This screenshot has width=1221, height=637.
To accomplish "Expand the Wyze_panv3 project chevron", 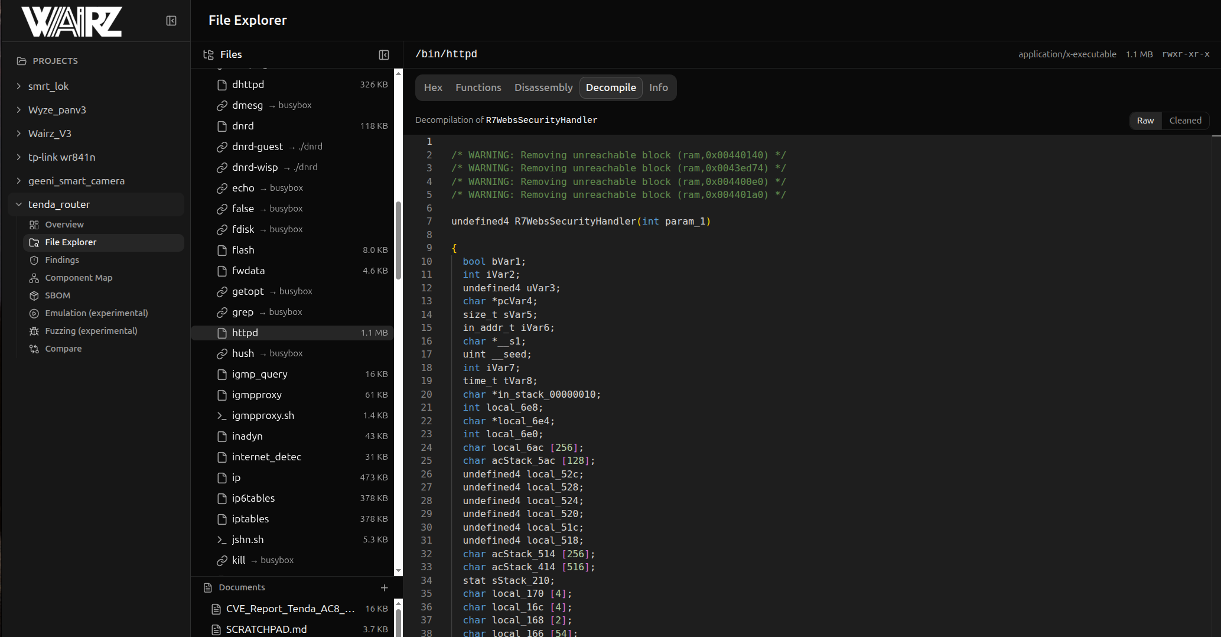I will coord(19,110).
